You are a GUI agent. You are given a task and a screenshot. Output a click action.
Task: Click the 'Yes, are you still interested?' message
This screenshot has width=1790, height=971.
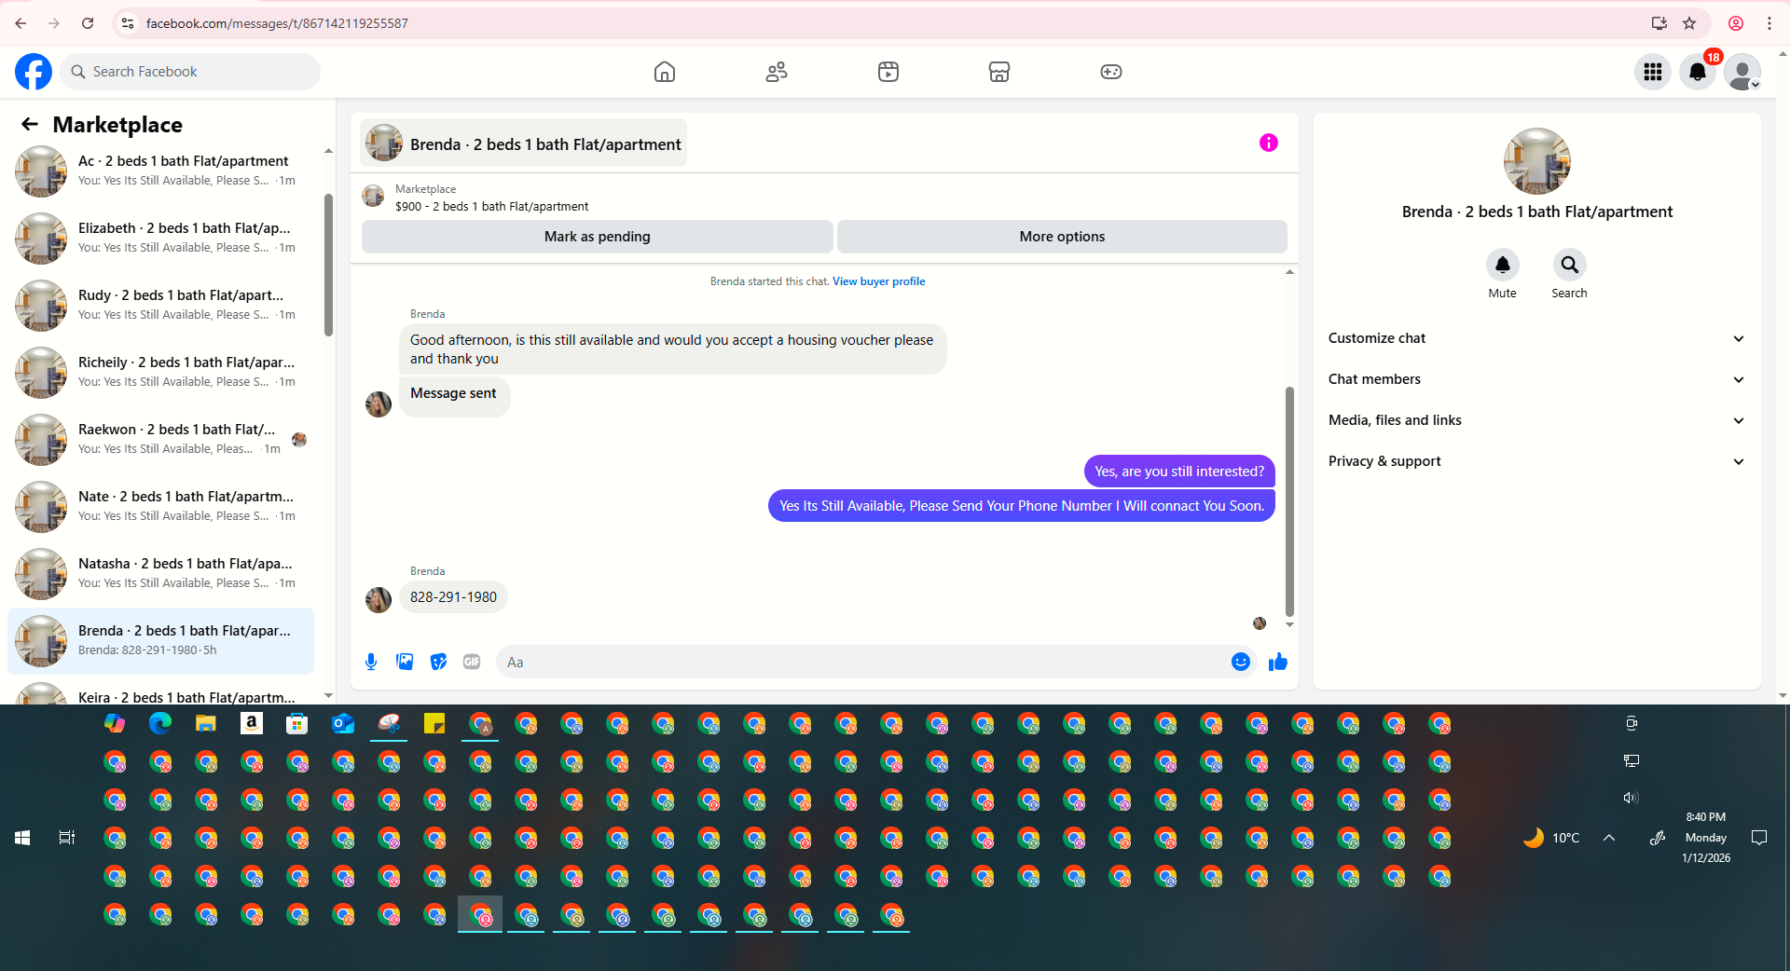pos(1179,472)
